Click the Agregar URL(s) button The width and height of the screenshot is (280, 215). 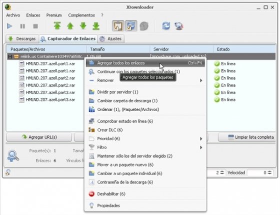(x=39, y=137)
